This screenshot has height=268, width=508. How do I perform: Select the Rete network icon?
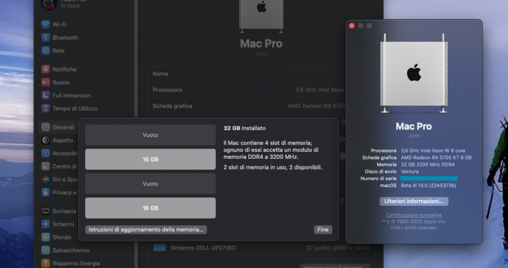coord(46,50)
